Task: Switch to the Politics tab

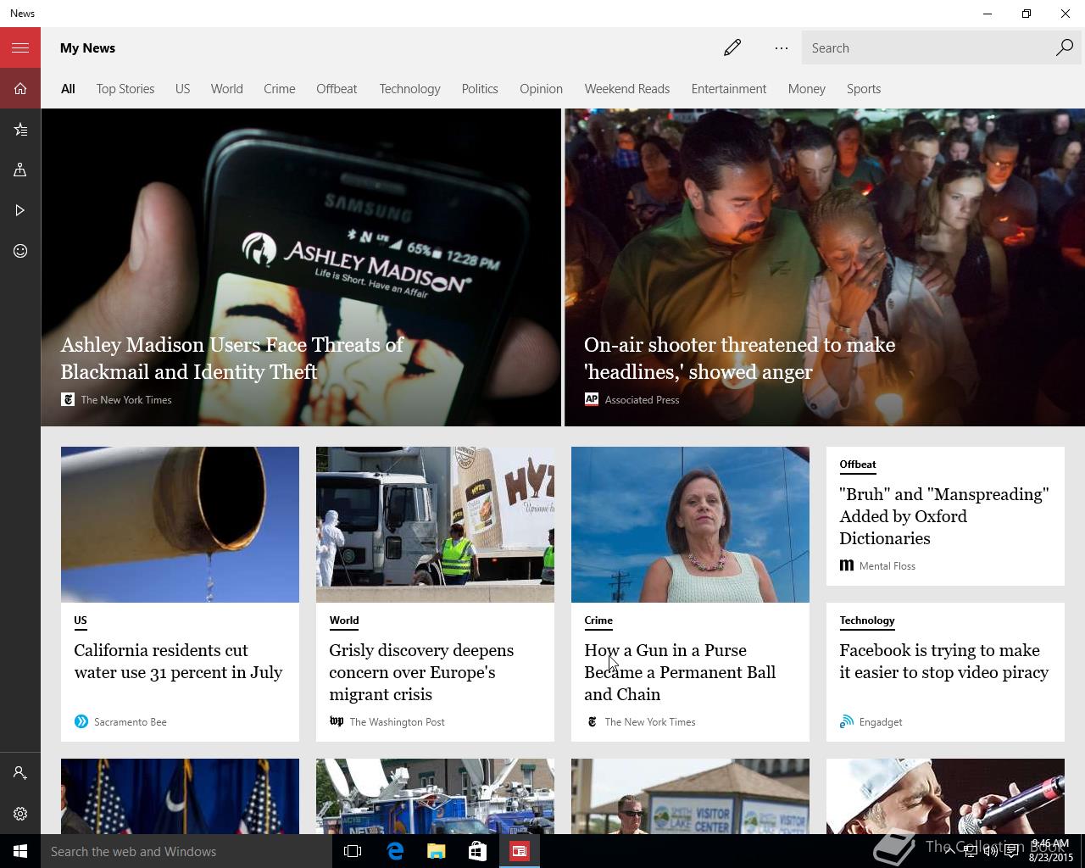Action: (480, 88)
